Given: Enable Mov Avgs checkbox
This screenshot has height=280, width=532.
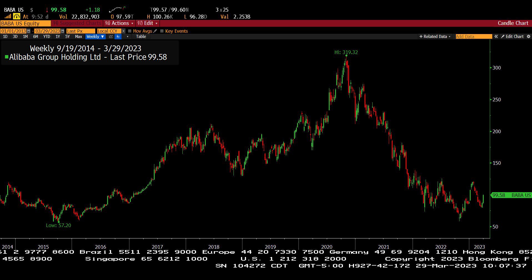Looking at the screenshot, I should 130,31.
